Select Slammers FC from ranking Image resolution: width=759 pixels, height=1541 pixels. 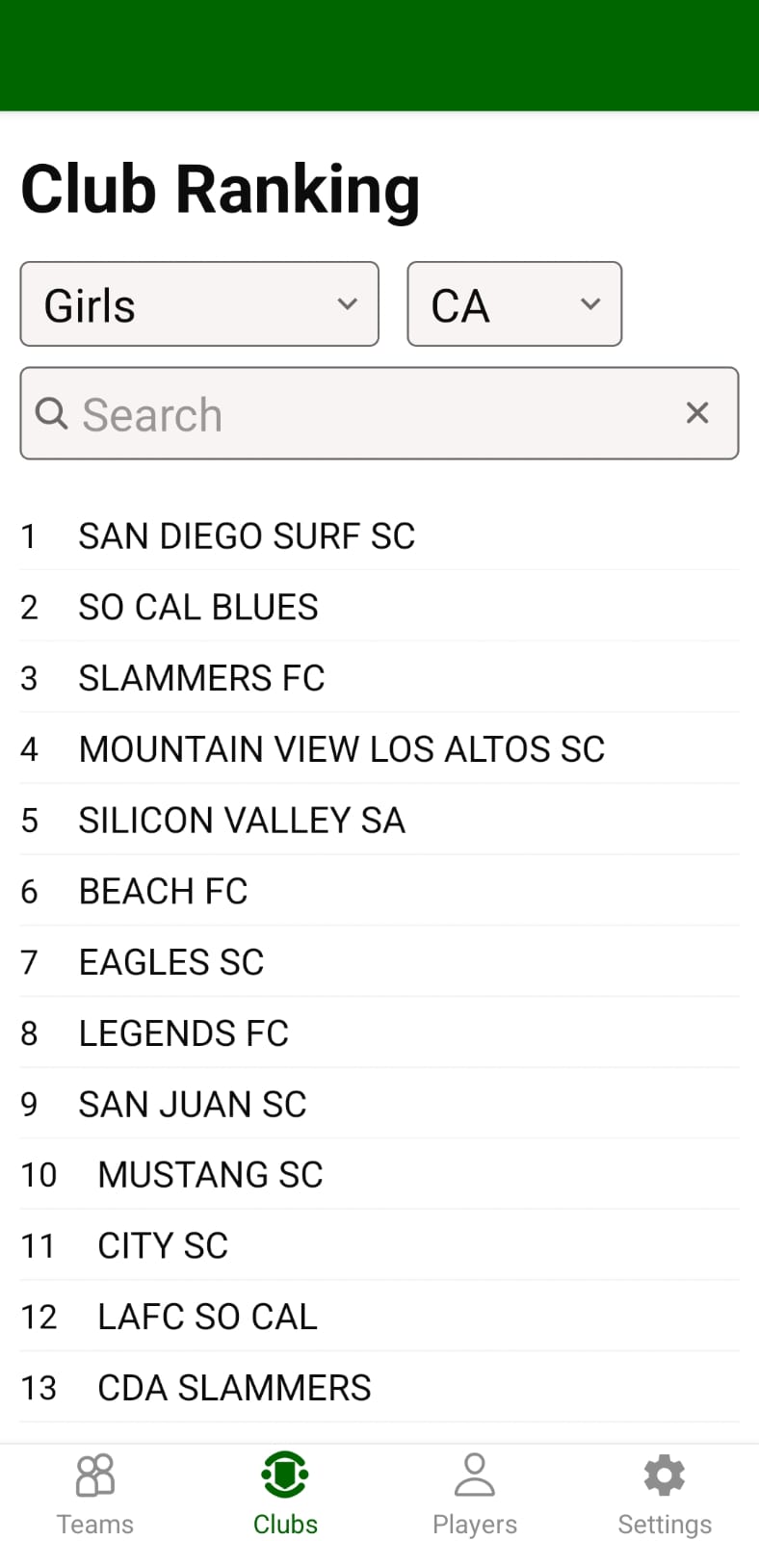(x=201, y=679)
